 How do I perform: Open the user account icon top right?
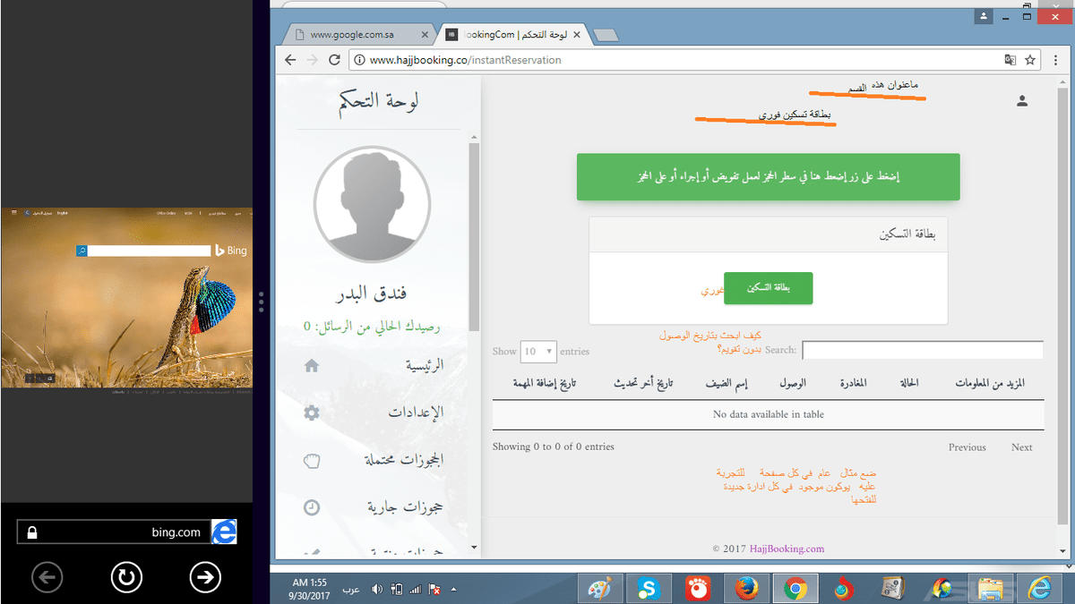(1022, 101)
